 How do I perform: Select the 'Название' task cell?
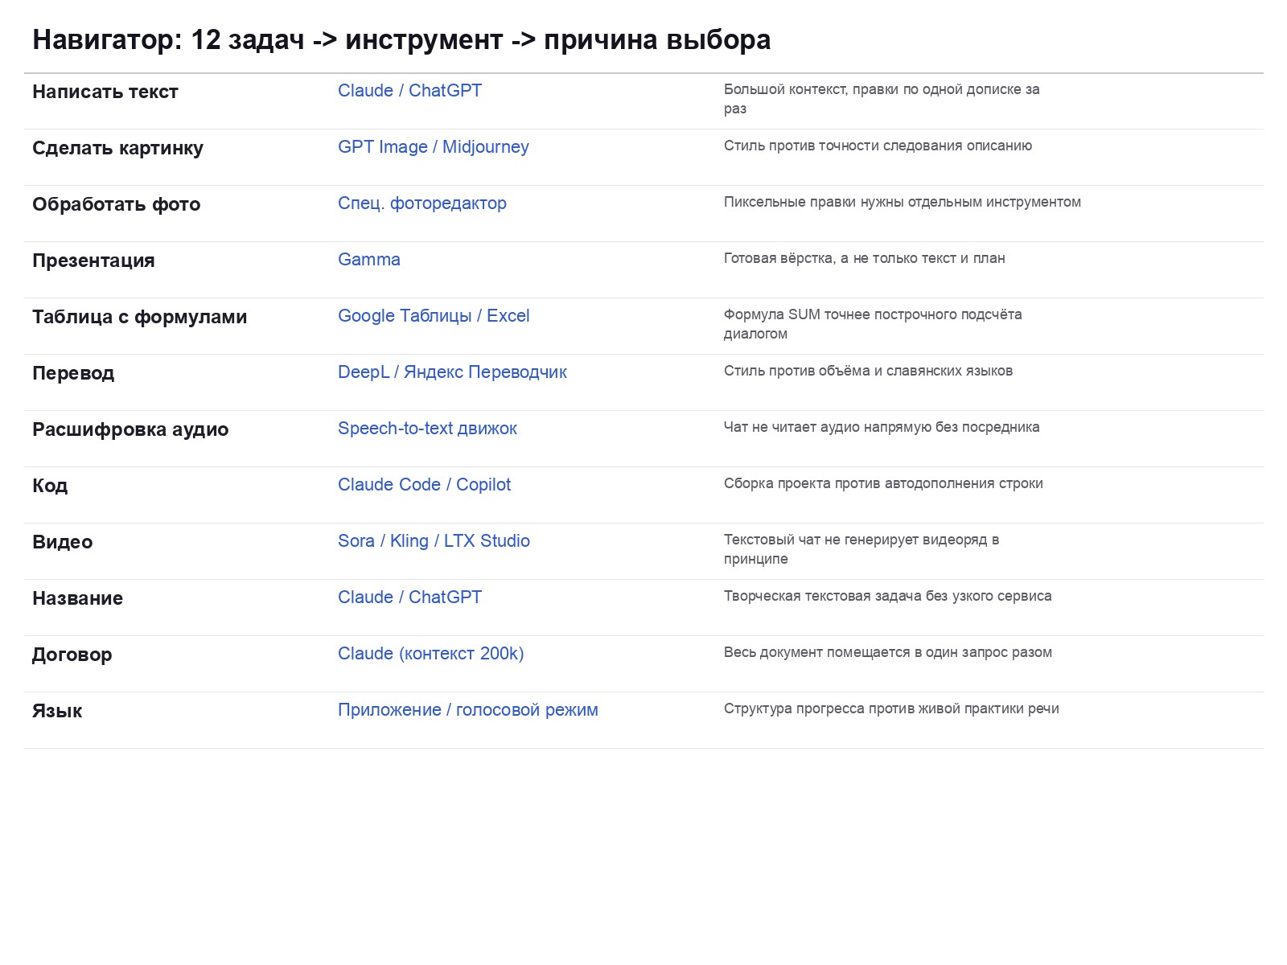pos(77,598)
